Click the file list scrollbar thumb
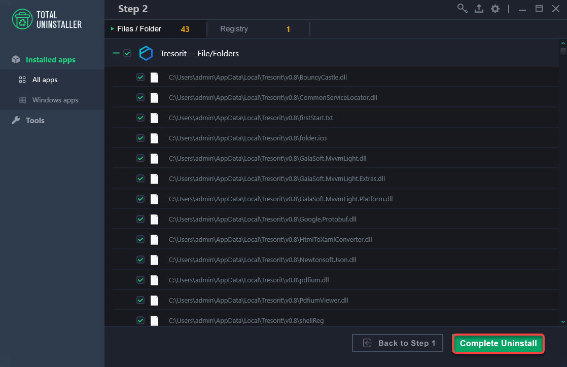 563,51
